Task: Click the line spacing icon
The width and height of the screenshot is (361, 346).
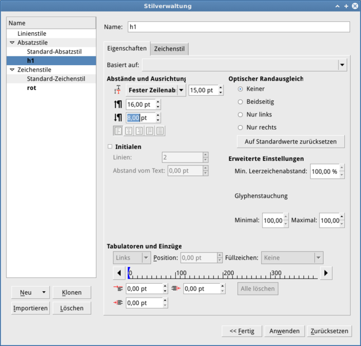Action: [x=118, y=91]
